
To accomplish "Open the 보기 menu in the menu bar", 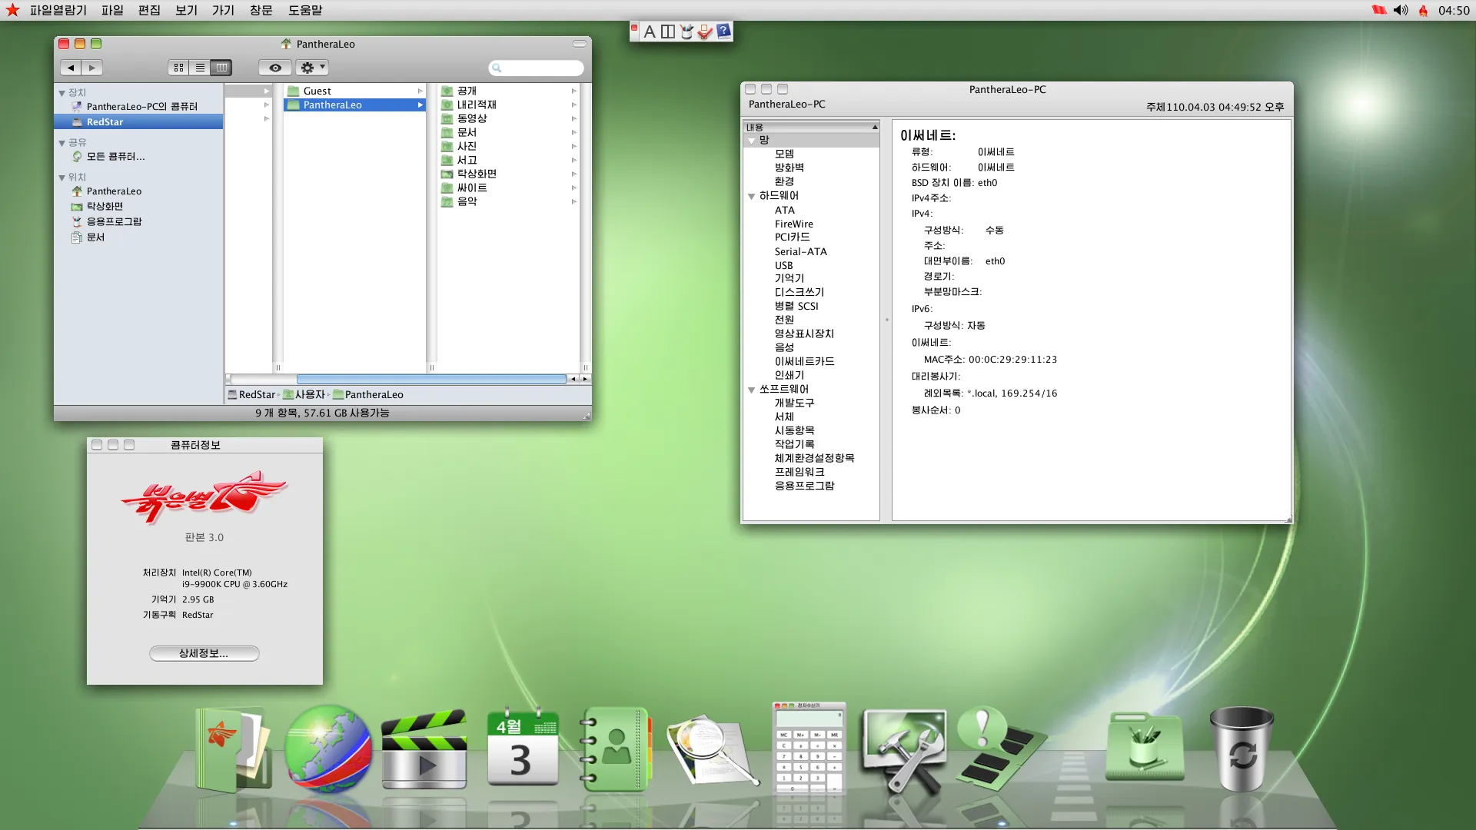I will point(185,10).
